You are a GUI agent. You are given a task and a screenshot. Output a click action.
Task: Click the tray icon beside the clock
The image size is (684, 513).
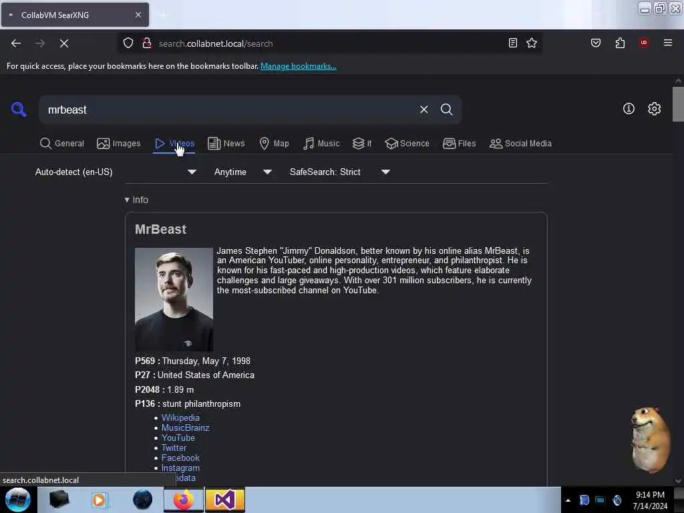617,500
